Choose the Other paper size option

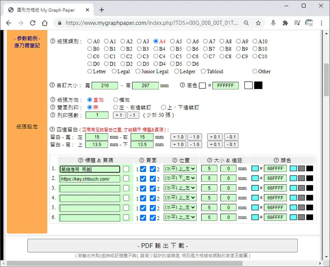tap(255, 71)
